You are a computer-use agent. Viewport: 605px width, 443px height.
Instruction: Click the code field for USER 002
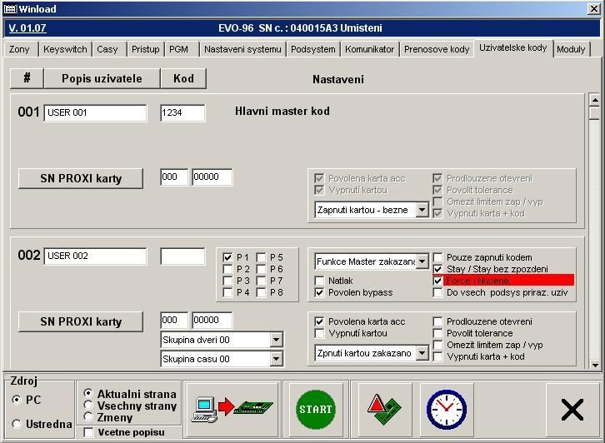click(x=182, y=256)
